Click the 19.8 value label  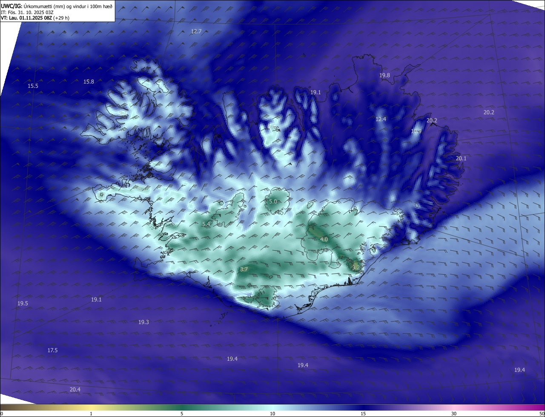click(x=384, y=75)
